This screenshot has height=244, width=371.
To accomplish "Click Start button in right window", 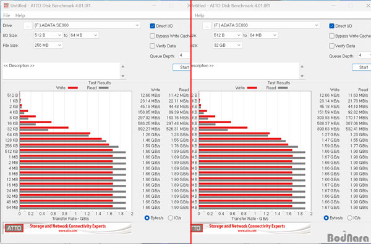I will click(361, 67).
